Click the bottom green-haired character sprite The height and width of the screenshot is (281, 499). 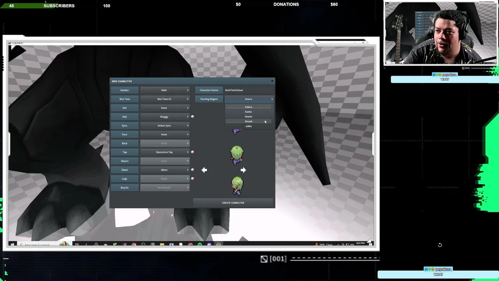click(237, 186)
